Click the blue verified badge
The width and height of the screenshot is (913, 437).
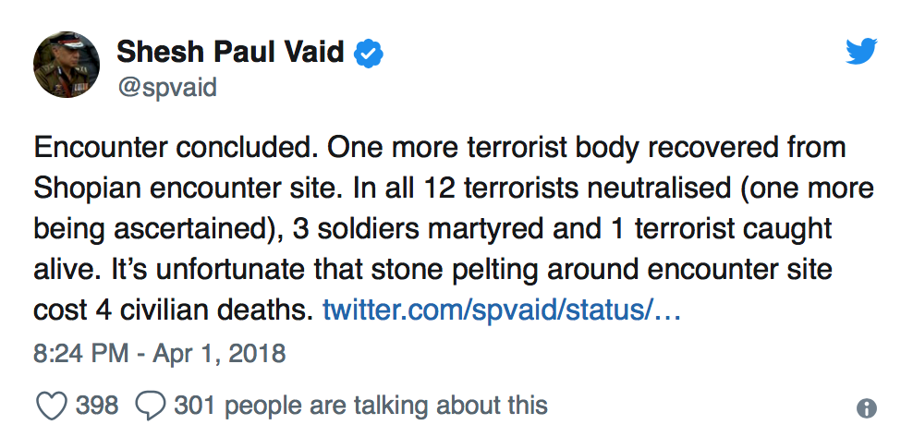coord(371,55)
